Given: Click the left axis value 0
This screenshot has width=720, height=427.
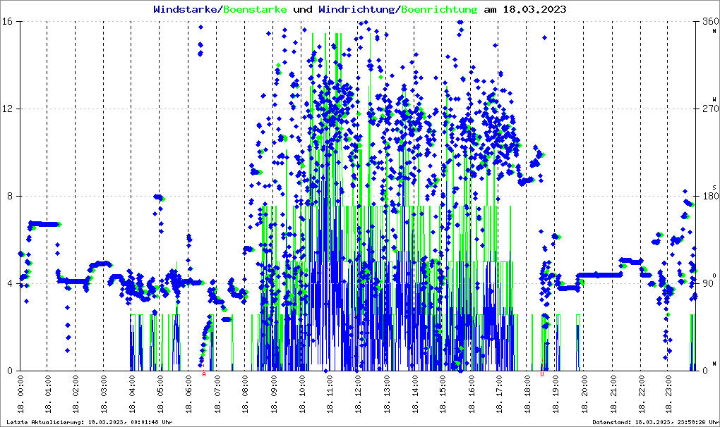Looking at the screenshot, I should pyautogui.click(x=11, y=371).
